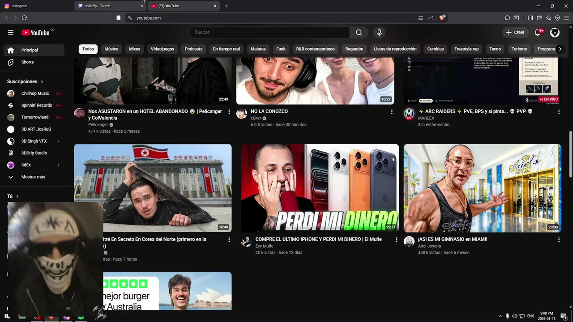Screen dimensions: 573x322
Task: Open the browser main menu
Action: pyautogui.click(x=566, y=18)
